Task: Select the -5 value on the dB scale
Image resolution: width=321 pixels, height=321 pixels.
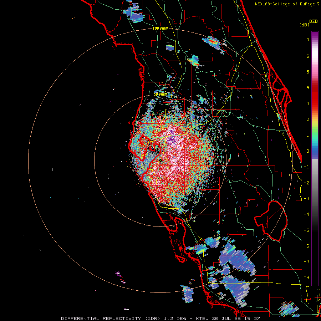Action: (306, 230)
